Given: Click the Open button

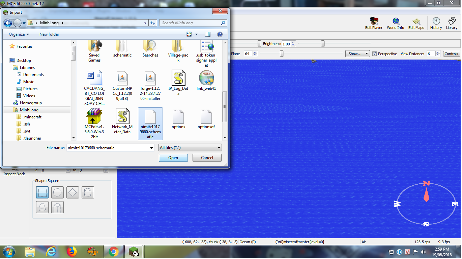Looking at the screenshot, I should coord(173,158).
